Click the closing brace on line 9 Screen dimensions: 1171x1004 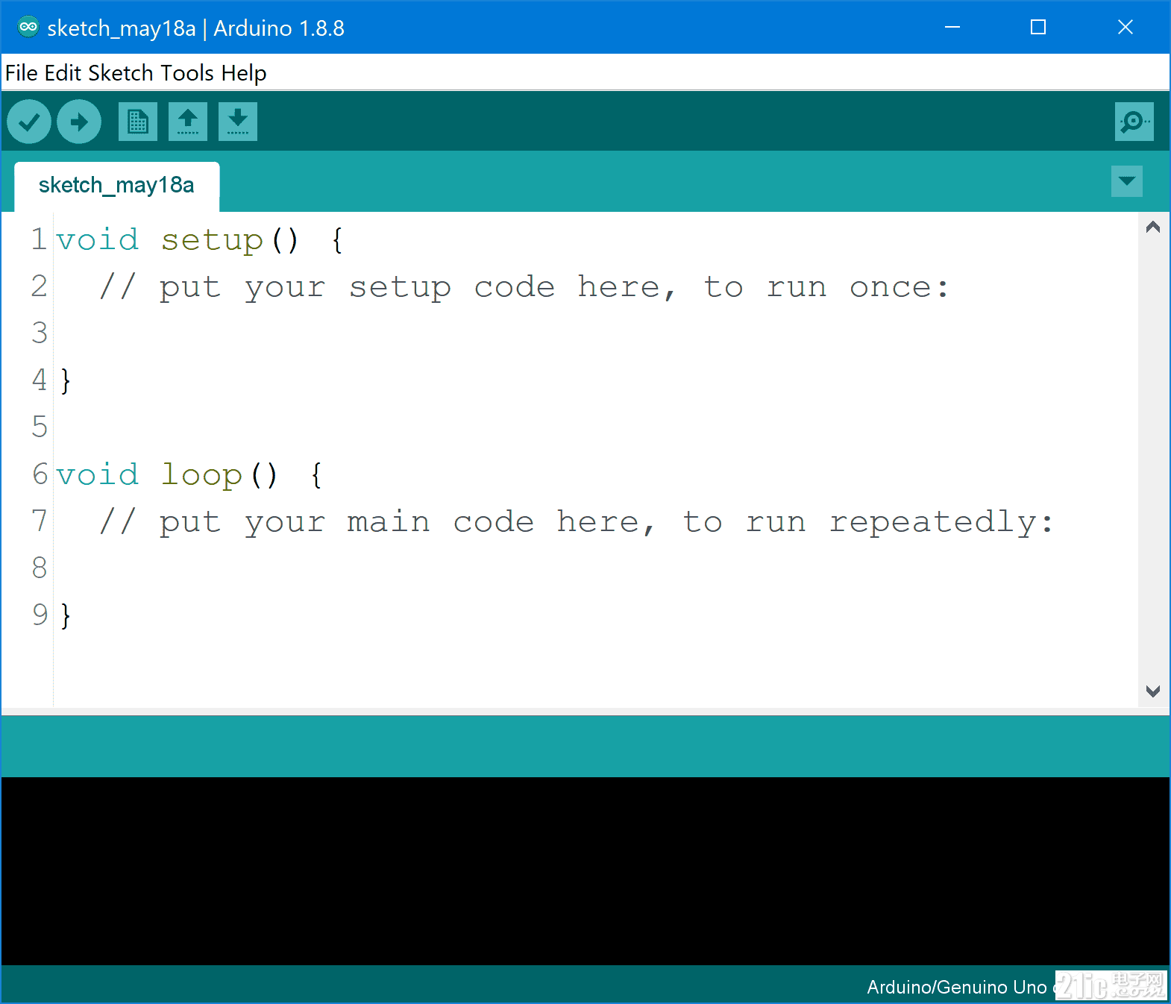66,615
